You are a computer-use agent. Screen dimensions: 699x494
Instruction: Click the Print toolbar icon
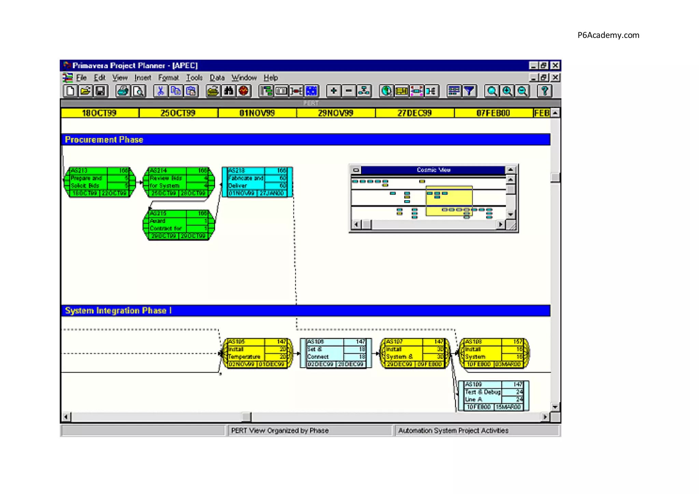(x=123, y=91)
